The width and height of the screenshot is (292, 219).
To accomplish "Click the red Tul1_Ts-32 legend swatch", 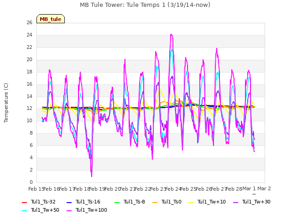I will pyautogui.click(x=24, y=202).
